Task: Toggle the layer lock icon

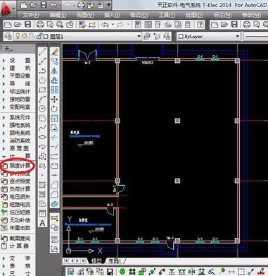Action: (39, 36)
